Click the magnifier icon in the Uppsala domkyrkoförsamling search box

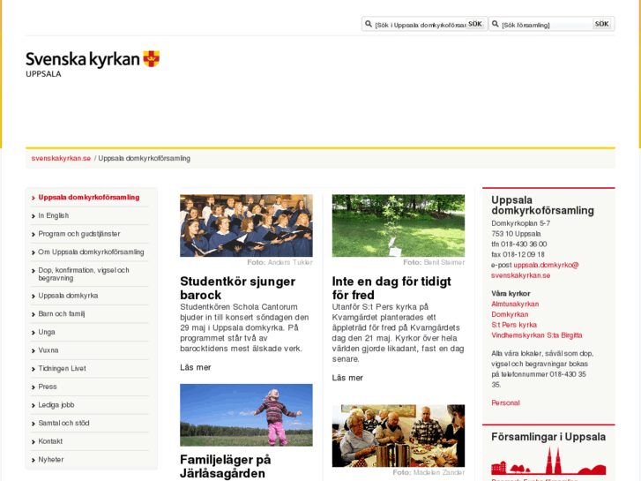369,24
